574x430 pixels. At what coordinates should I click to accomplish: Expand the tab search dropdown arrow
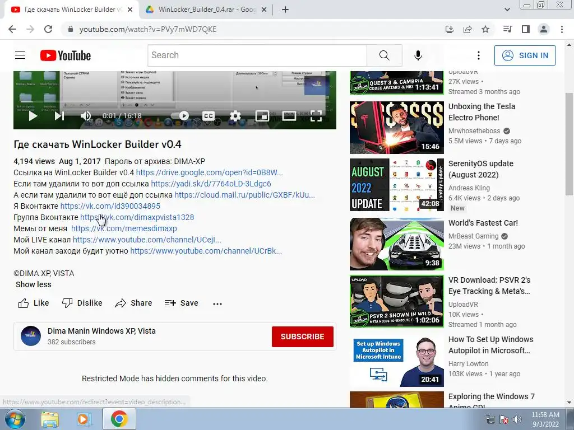[507, 10]
